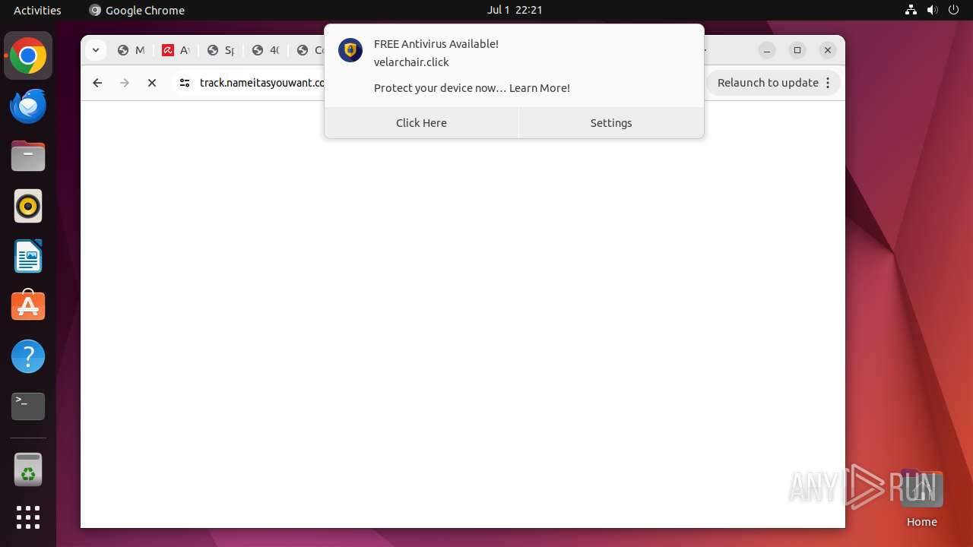Launch Terminal from the dock
Image resolution: width=973 pixels, height=547 pixels.
point(28,406)
